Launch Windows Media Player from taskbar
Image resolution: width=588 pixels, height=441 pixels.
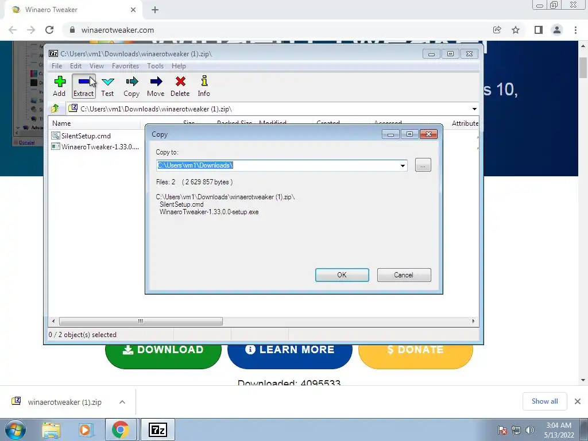(x=85, y=430)
